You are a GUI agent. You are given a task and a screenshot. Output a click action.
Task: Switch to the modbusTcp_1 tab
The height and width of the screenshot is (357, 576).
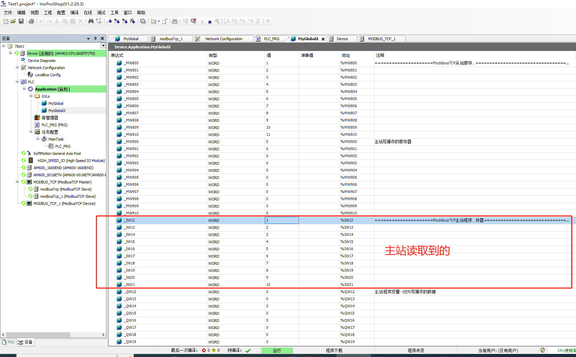171,39
